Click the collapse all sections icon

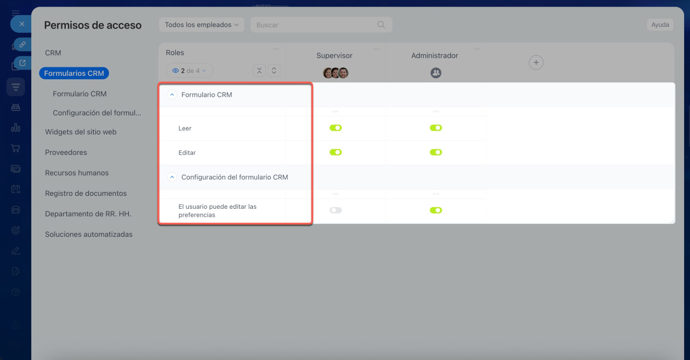point(259,70)
